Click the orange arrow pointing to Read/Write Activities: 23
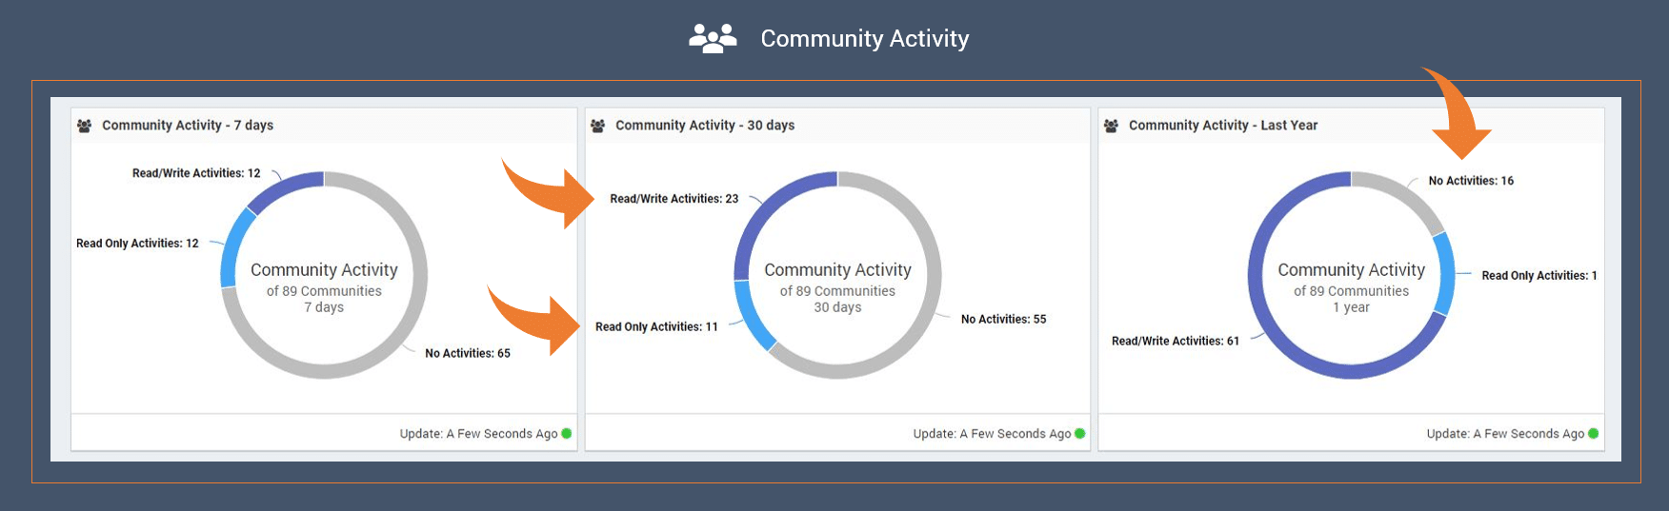 550,193
